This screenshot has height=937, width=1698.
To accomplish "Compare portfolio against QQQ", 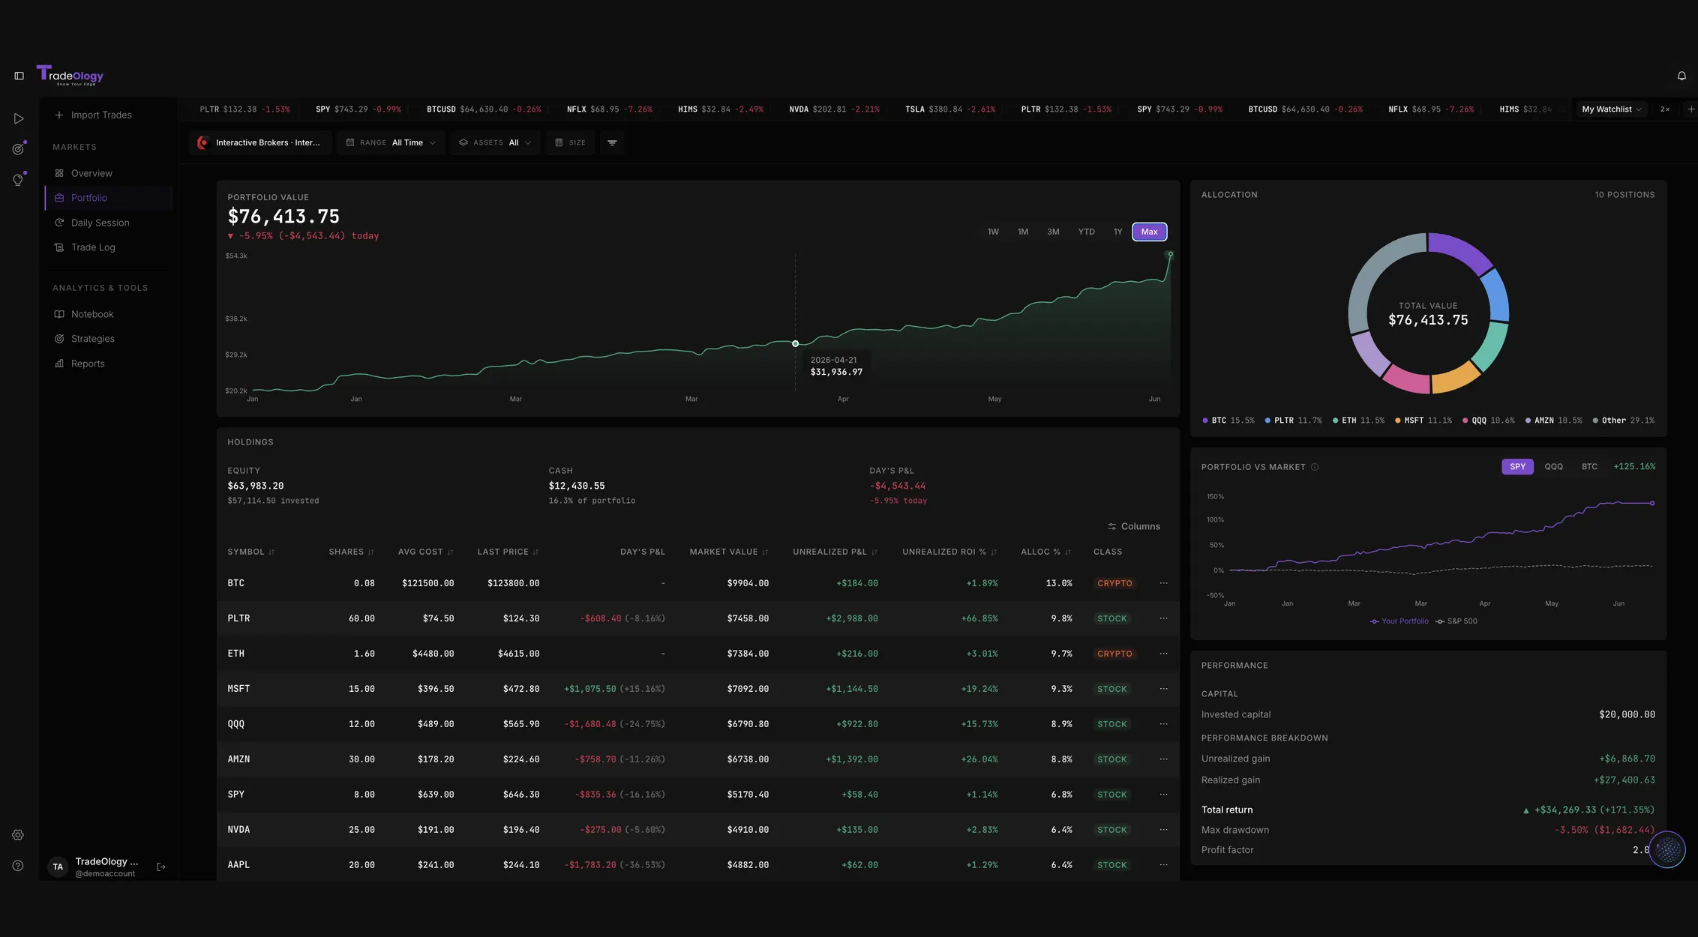I will [x=1553, y=466].
